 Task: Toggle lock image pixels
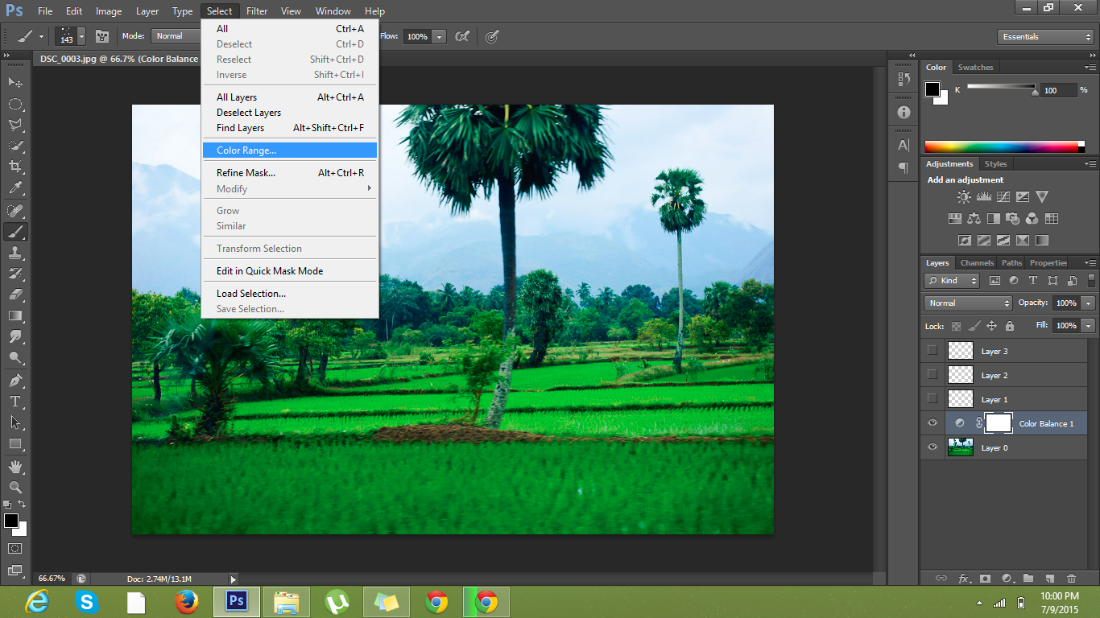pos(974,326)
